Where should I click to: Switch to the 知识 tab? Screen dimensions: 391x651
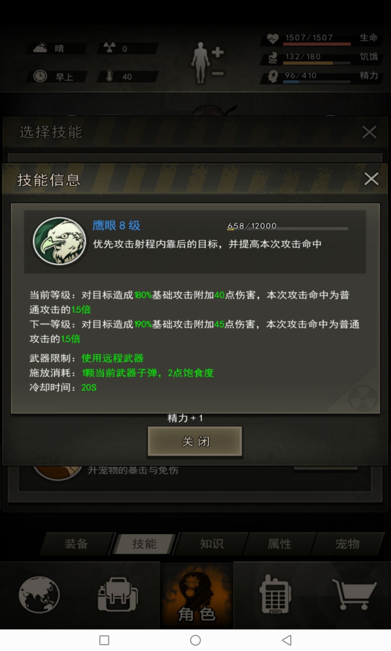[212, 544]
